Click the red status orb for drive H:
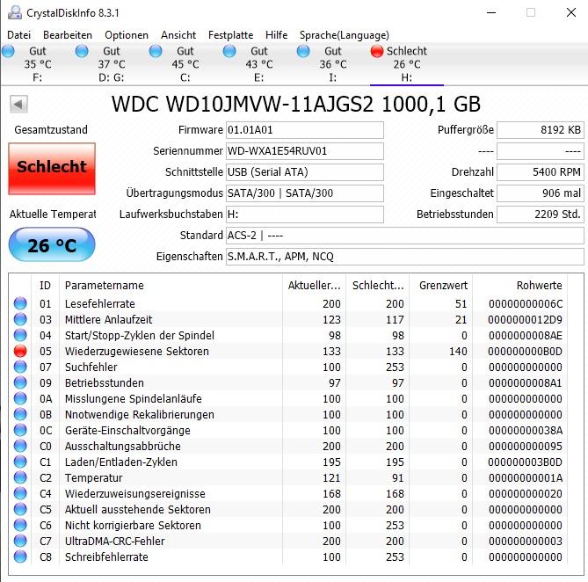588x582 pixels. tap(377, 51)
